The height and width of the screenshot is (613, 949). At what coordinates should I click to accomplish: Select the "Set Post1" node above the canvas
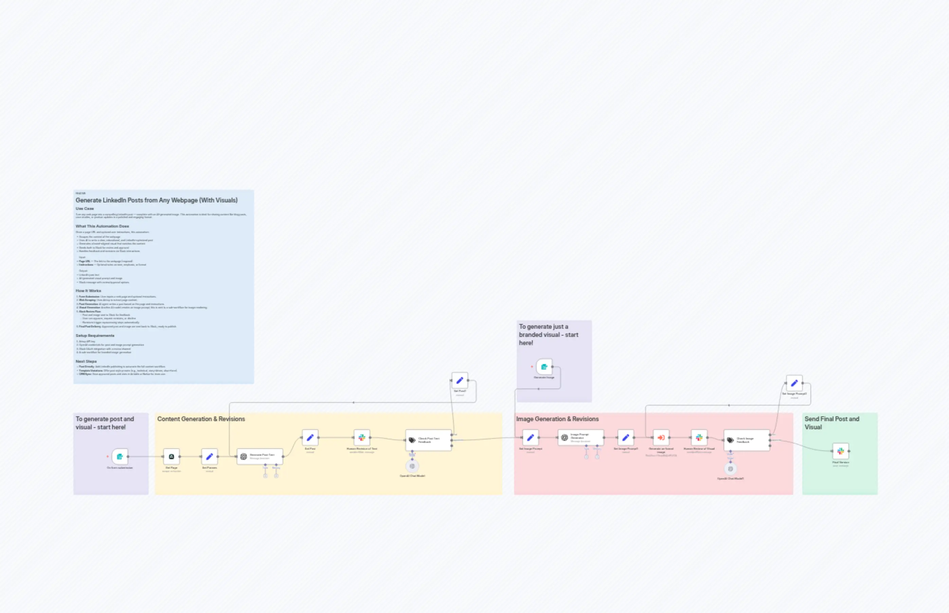(x=460, y=380)
